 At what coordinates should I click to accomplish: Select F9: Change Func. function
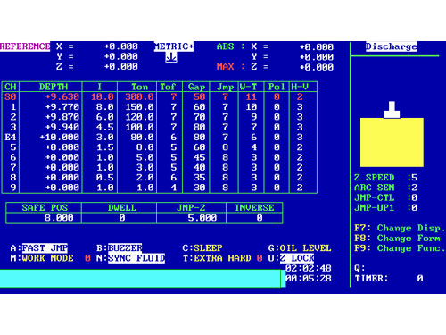pos(400,248)
